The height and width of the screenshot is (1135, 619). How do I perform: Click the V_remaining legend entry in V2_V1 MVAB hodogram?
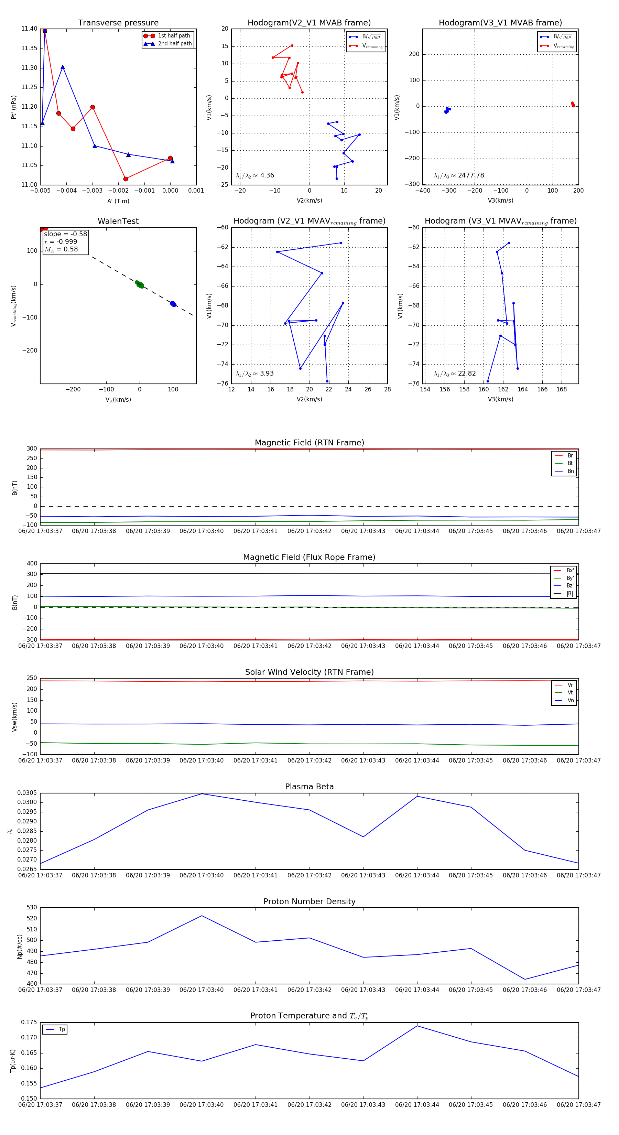tap(365, 46)
